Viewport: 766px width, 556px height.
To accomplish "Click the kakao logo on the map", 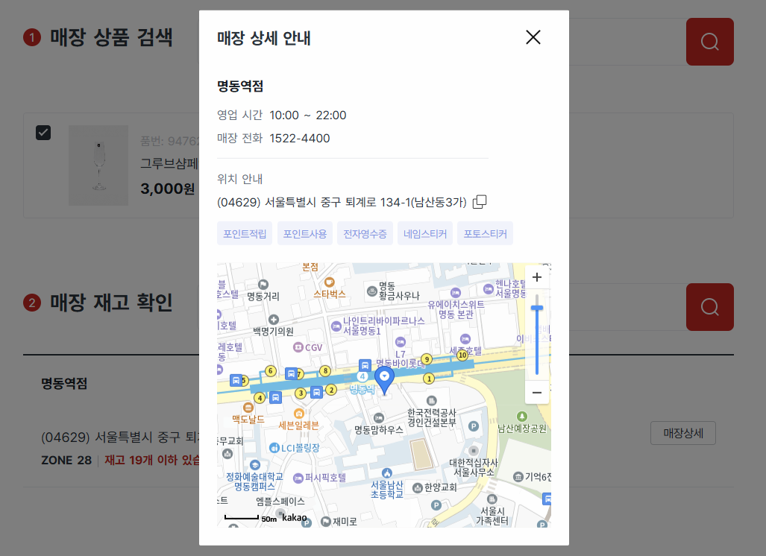I will (294, 518).
